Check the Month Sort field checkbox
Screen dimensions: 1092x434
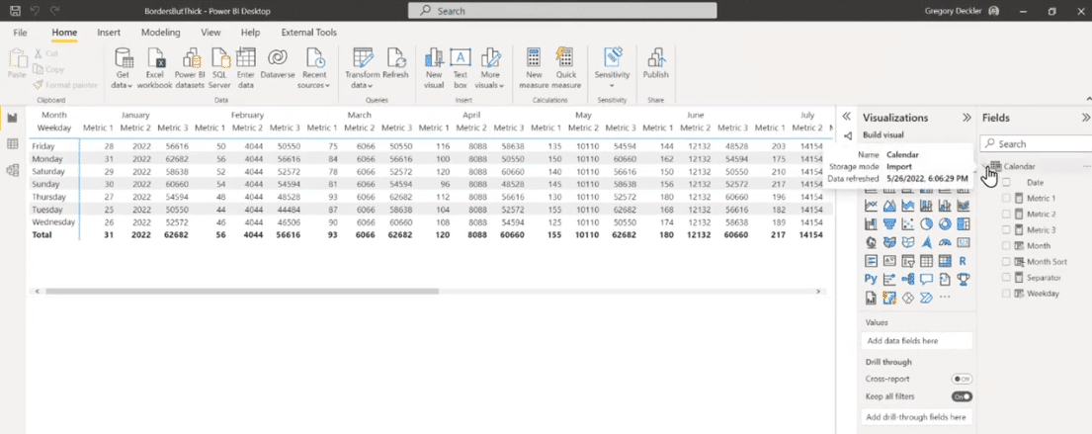pyautogui.click(x=1006, y=261)
